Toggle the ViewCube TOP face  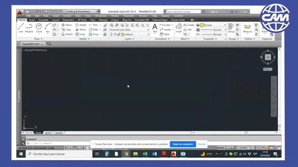(x=268, y=57)
